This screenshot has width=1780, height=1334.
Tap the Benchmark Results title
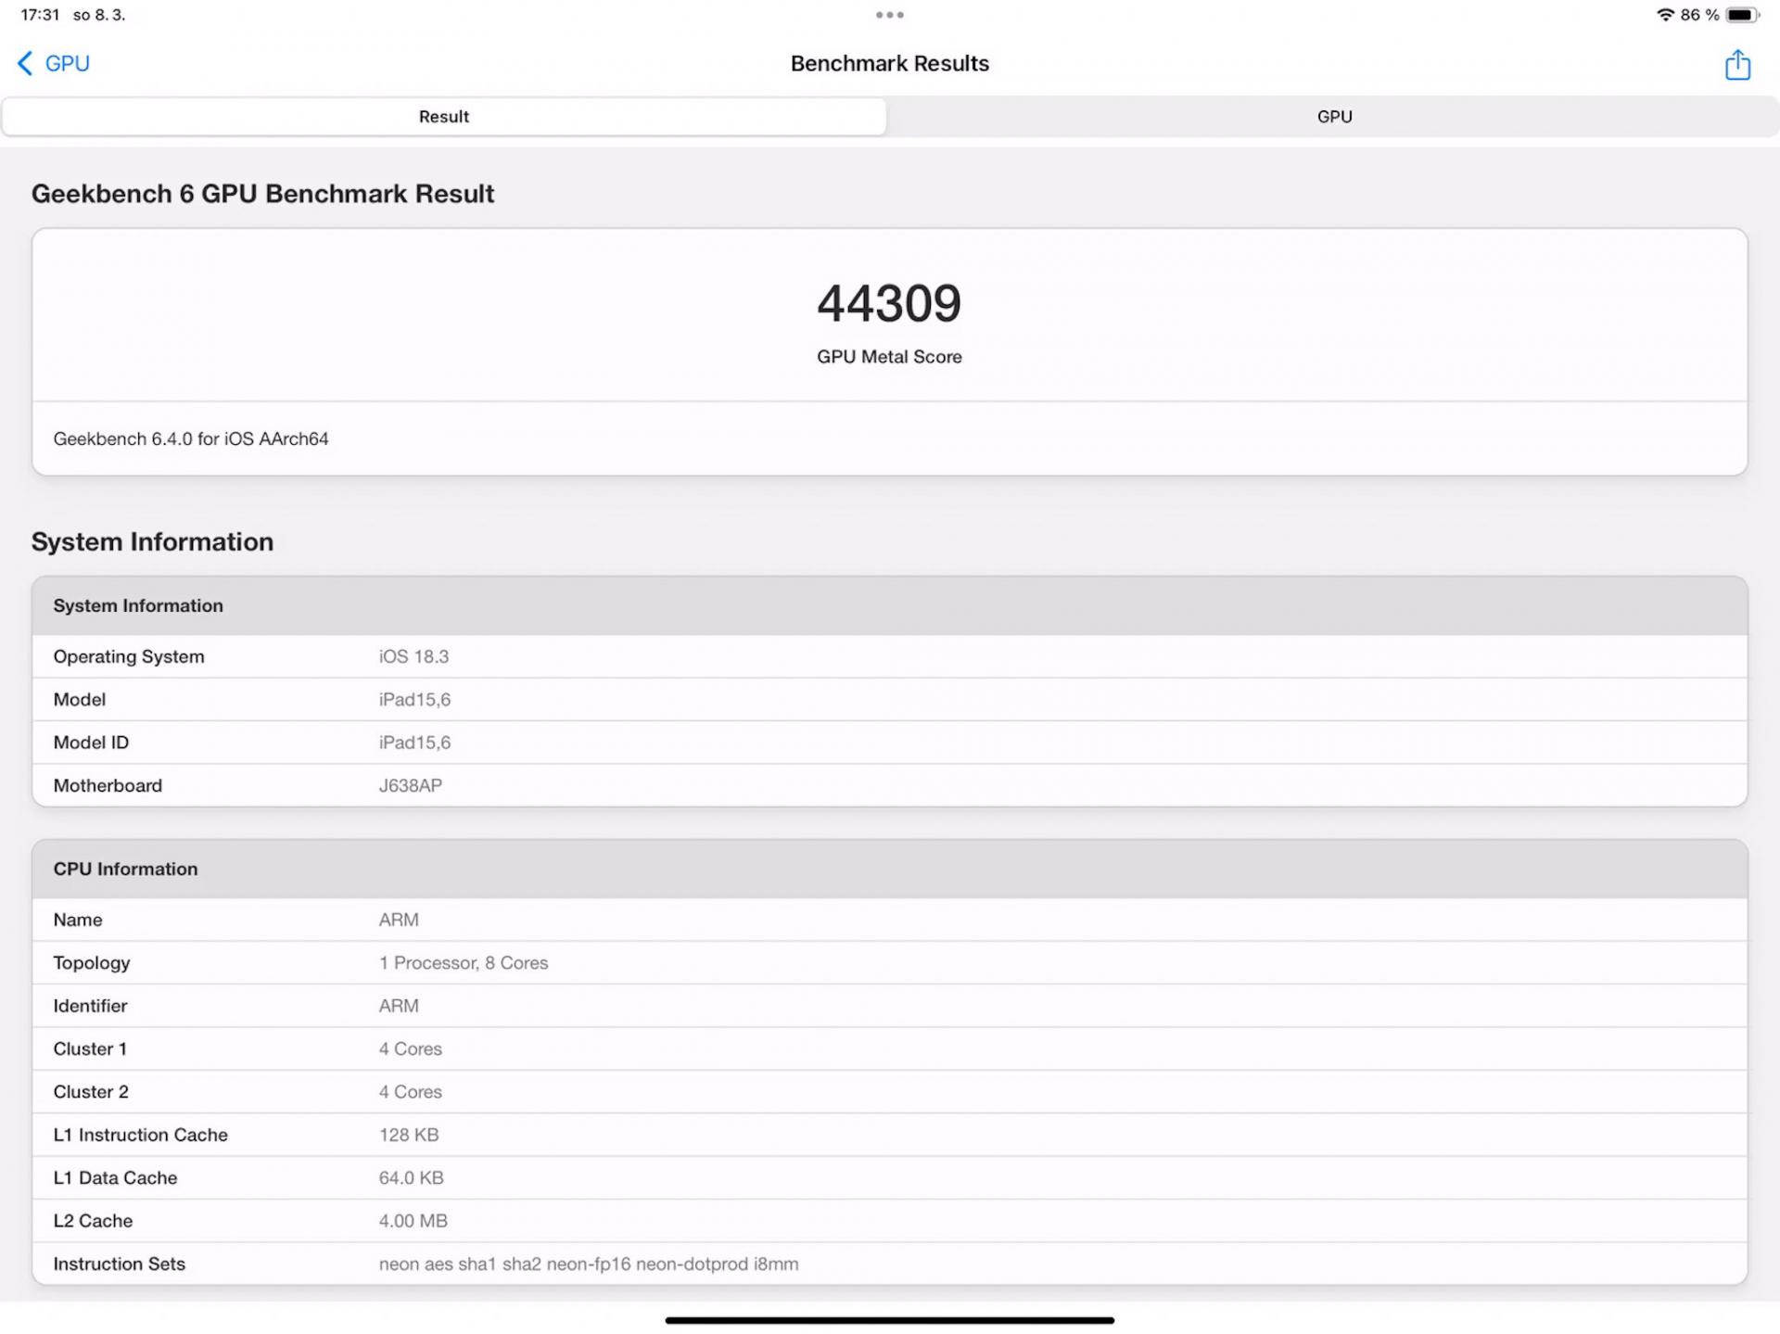pos(889,64)
